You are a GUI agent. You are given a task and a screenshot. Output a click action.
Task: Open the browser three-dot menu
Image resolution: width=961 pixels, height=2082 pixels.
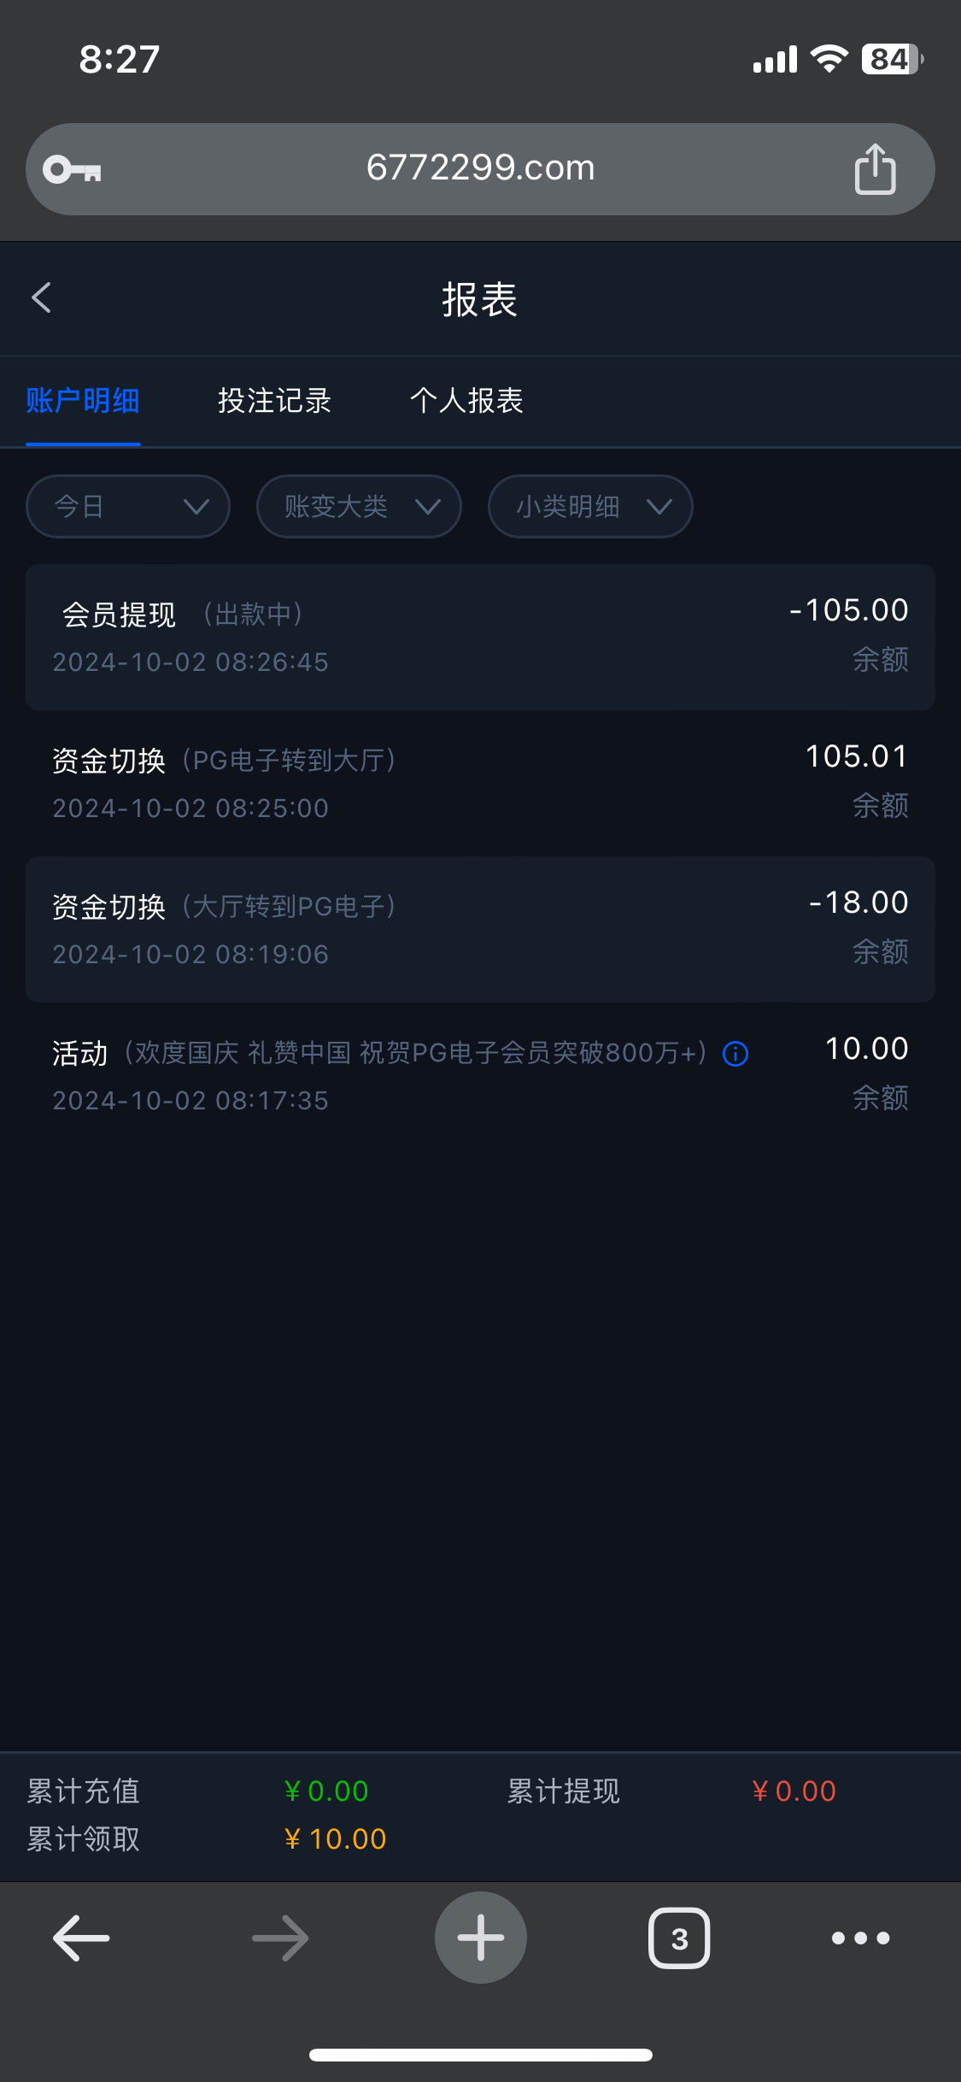tap(860, 1938)
